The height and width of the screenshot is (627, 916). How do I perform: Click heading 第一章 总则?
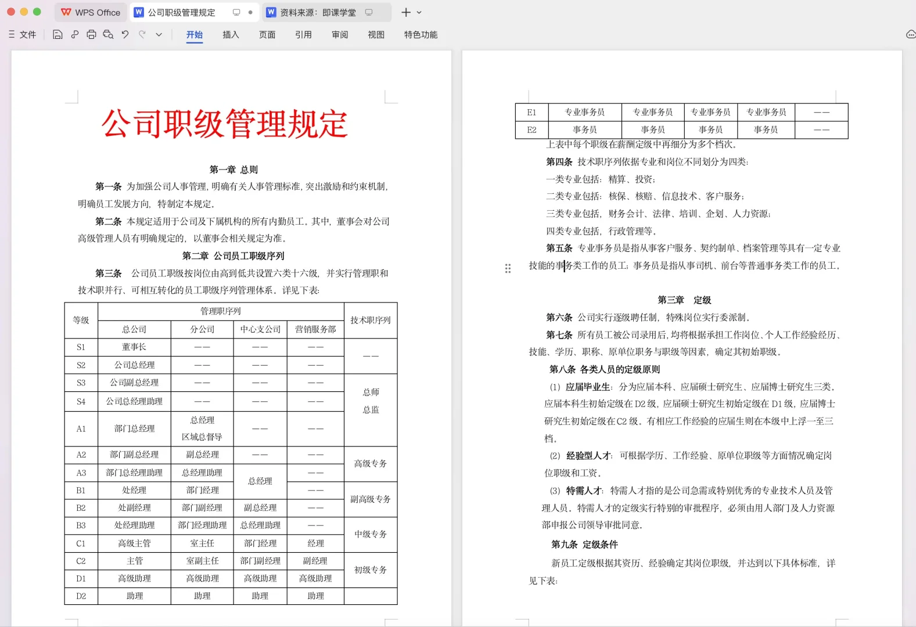tap(234, 170)
